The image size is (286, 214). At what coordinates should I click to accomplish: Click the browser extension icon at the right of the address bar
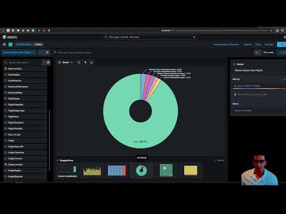[278, 30]
